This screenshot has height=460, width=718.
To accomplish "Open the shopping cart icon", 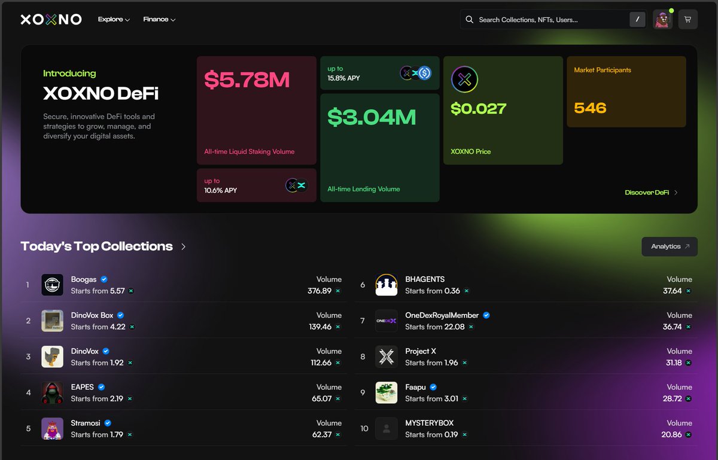I will pos(687,19).
